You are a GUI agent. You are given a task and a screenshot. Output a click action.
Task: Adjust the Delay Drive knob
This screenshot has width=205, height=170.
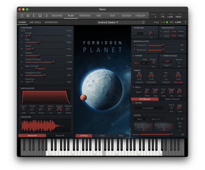pyautogui.click(x=163, y=92)
